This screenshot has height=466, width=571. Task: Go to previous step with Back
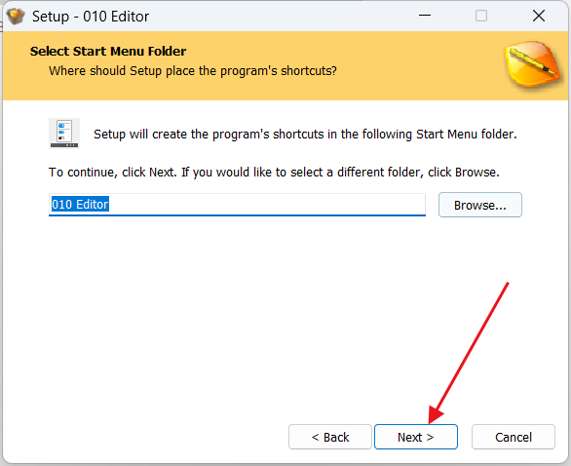tap(330, 437)
